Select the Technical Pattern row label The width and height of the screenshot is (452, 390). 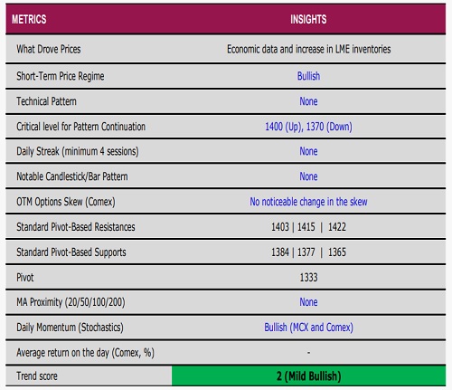tap(46, 101)
